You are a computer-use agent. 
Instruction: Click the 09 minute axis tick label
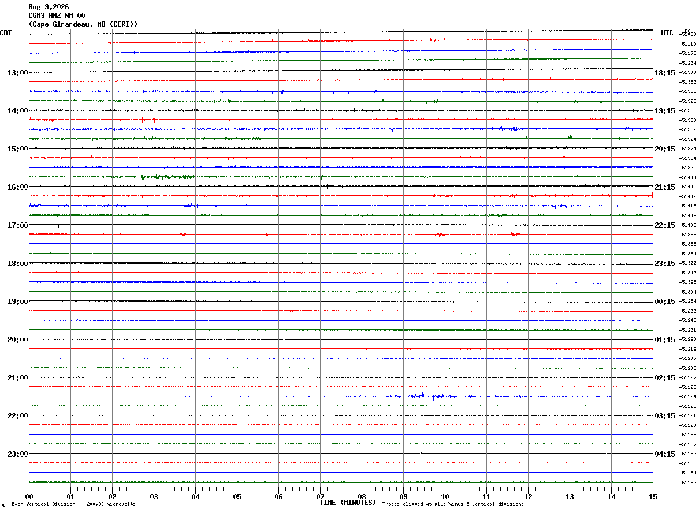tap(403, 496)
